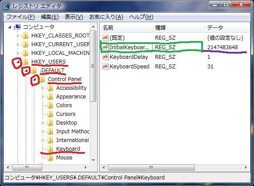Select the Keyboard key label
The image size is (254, 186).
pyautogui.click(x=68, y=149)
